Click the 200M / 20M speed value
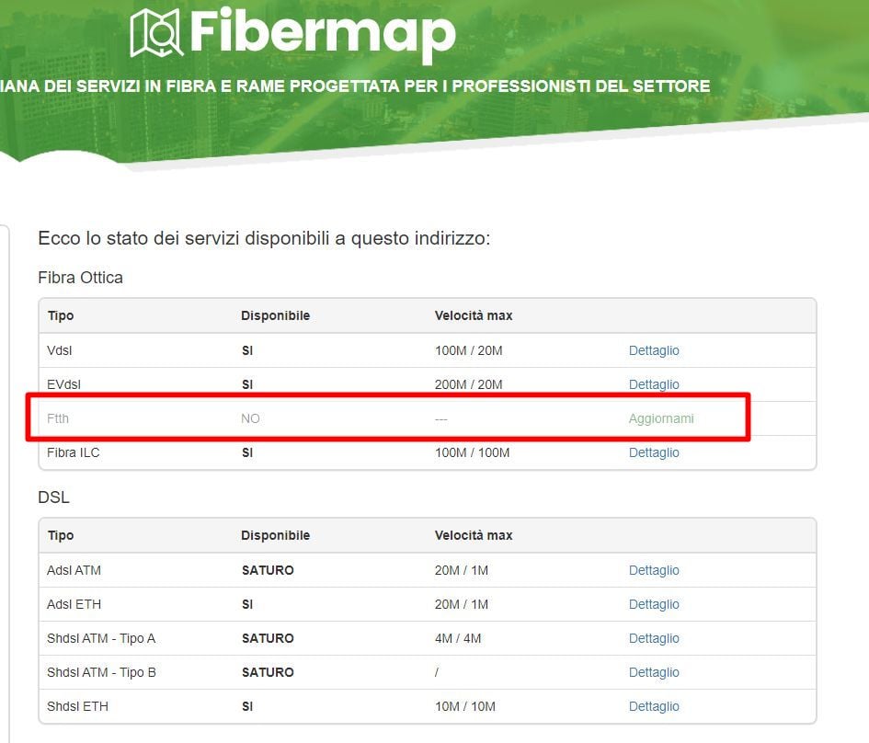Viewport: 869px width, 743px height. (468, 384)
